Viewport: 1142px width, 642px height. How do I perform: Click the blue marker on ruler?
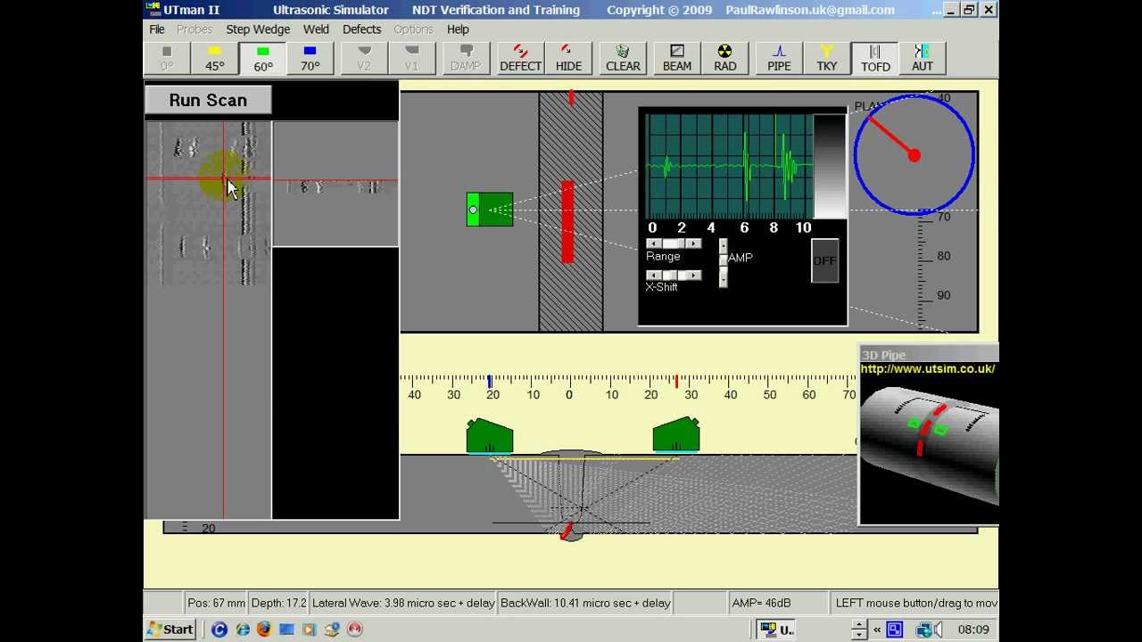(490, 382)
